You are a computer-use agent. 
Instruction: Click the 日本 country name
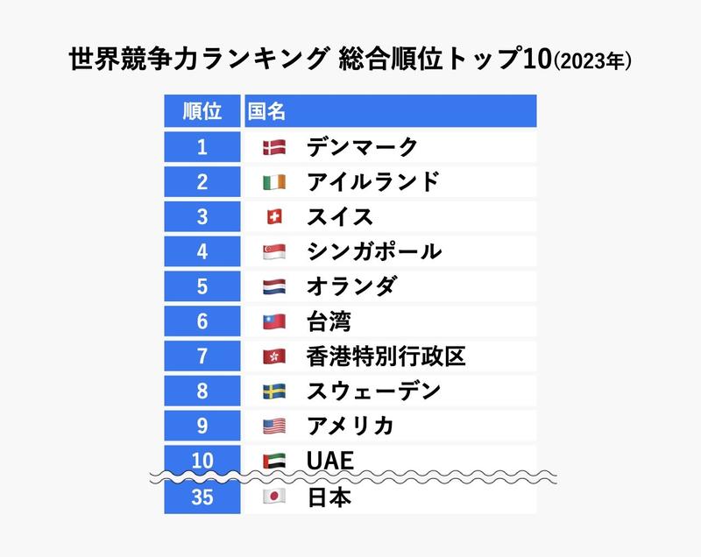click(x=329, y=497)
